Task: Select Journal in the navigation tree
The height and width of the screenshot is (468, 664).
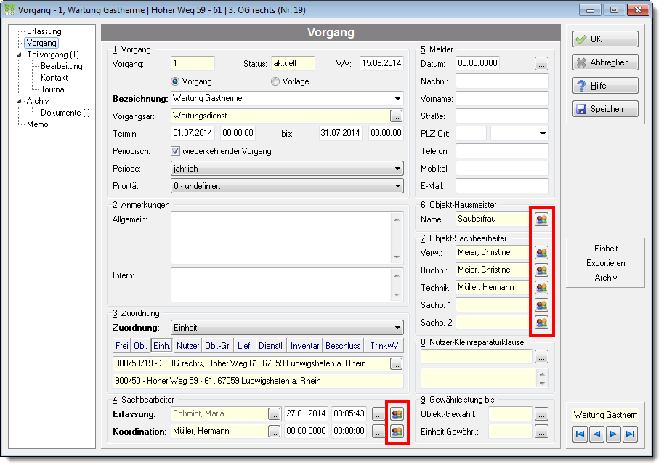Action: [53, 89]
